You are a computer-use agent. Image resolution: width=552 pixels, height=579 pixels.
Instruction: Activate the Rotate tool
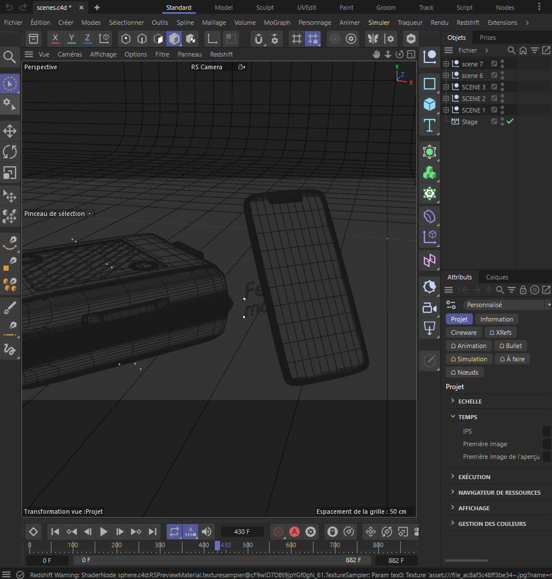(9, 152)
